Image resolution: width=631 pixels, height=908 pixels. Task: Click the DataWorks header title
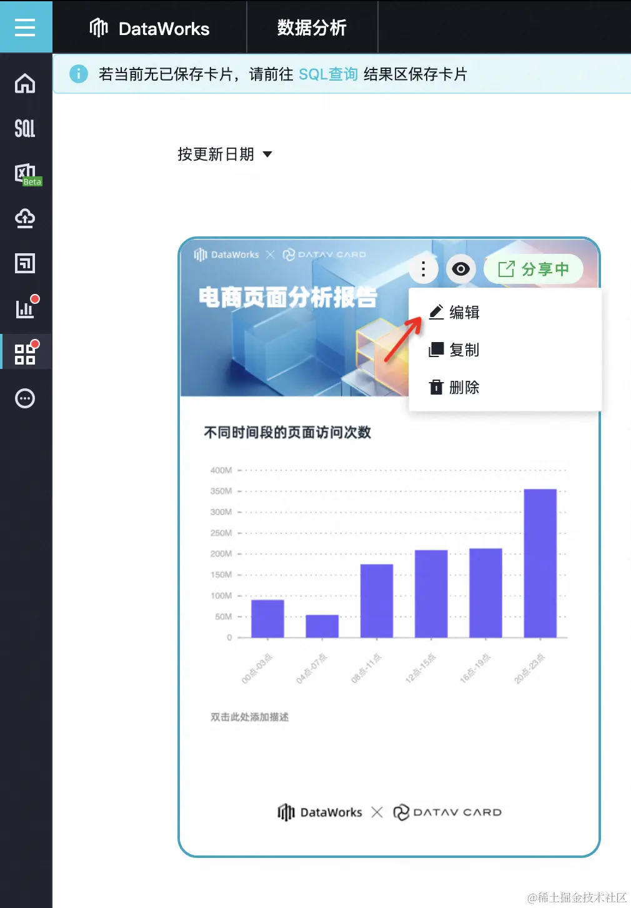click(x=164, y=29)
